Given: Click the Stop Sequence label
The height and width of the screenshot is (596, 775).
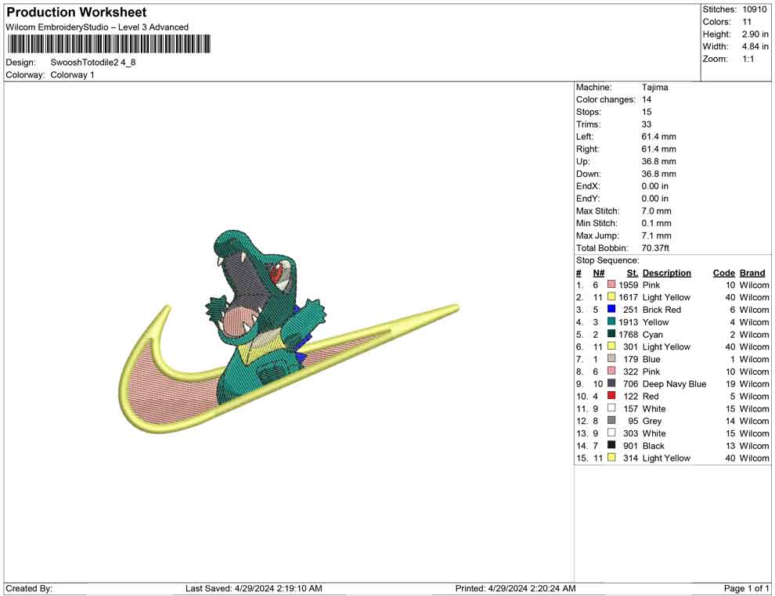Looking at the screenshot, I should [x=607, y=260].
